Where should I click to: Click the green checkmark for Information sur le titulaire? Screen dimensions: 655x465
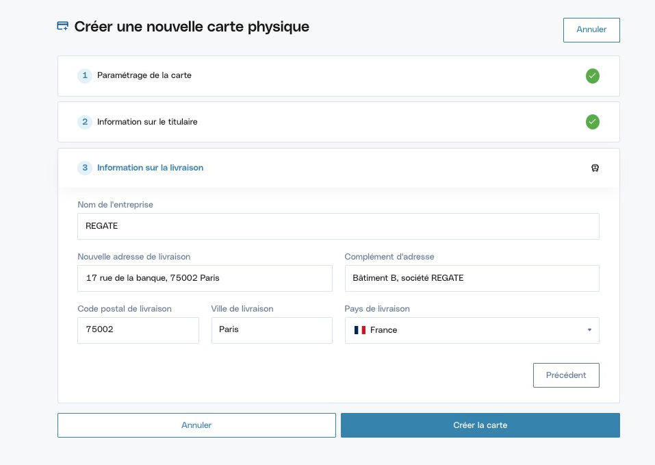click(592, 122)
